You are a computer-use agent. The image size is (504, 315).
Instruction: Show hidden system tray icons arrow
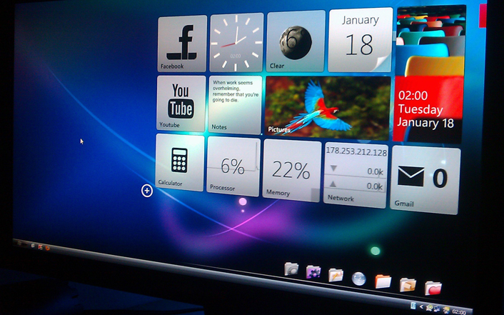click(x=421, y=306)
